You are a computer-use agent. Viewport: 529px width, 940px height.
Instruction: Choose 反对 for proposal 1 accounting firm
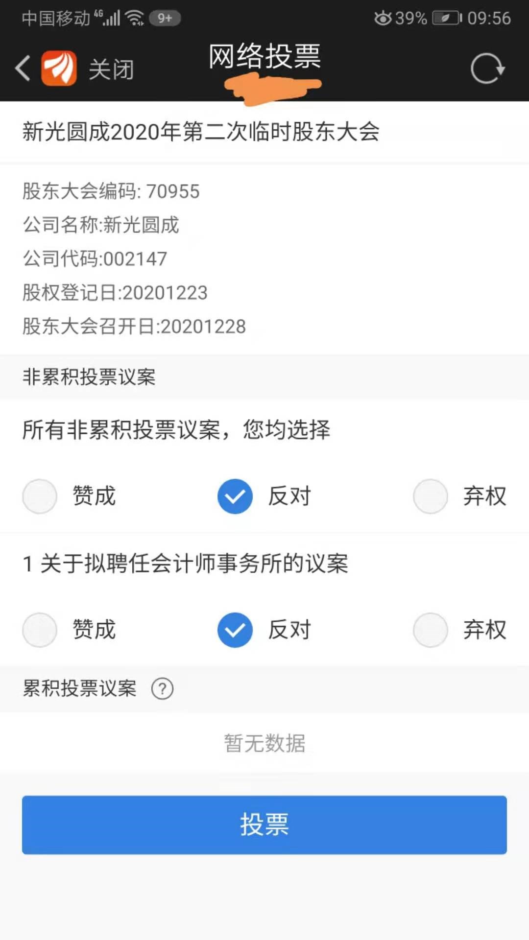pos(235,630)
